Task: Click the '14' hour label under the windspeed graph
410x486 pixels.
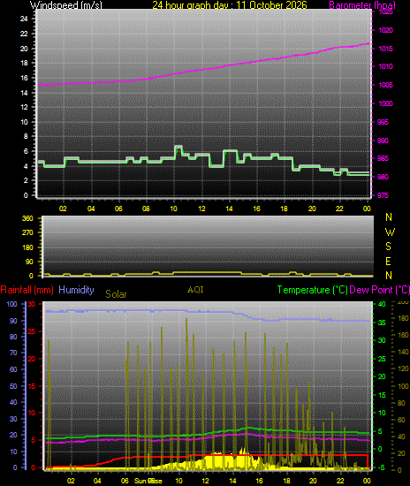Action: click(x=229, y=209)
